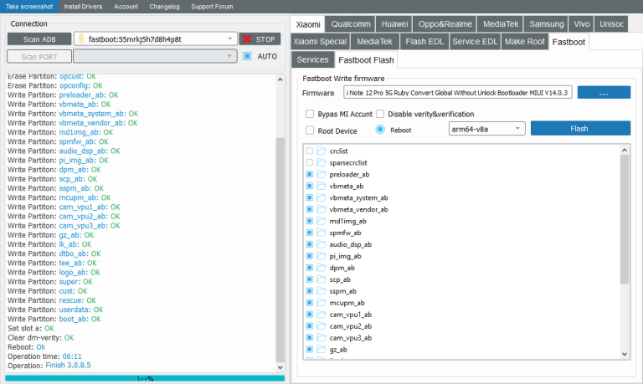
Task: Click the Flash button
Action: pos(580,128)
